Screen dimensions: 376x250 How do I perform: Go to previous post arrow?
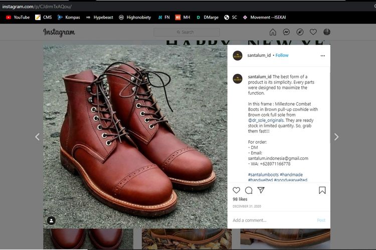(x=37, y=136)
